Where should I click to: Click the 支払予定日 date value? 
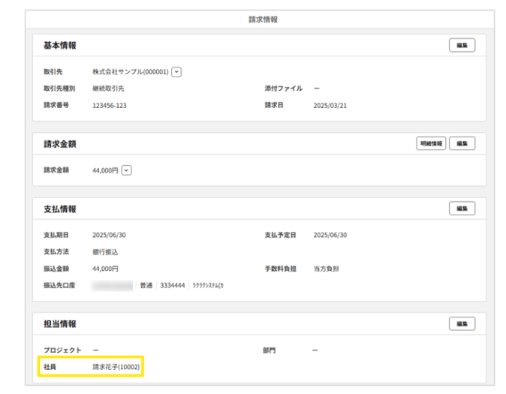tap(330, 235)
